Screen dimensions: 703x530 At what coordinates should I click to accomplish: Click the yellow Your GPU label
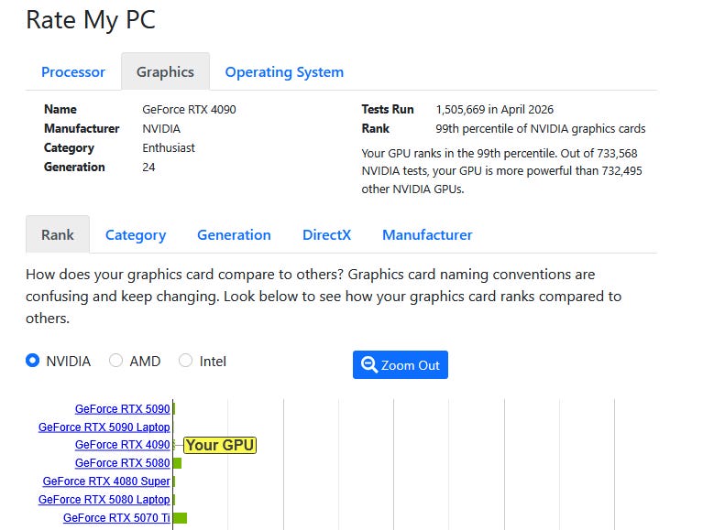click(x=220, y=446)
